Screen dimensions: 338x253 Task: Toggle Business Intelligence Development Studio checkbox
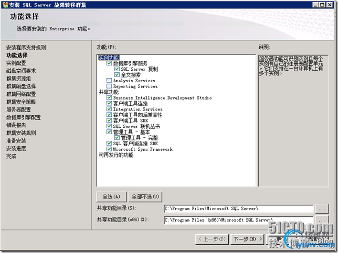109,97
